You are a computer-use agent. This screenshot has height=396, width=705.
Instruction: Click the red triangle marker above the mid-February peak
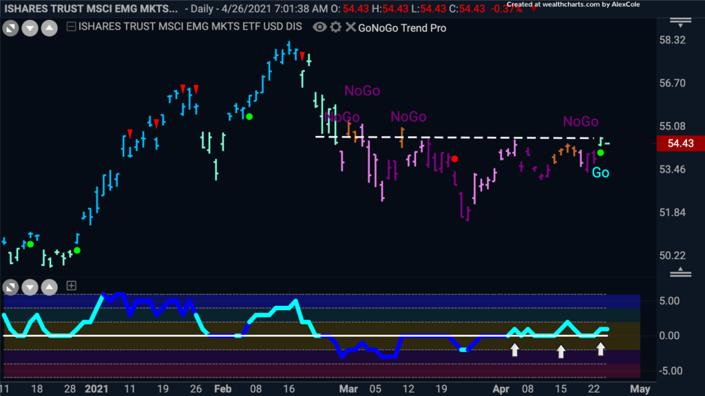pyautogui.click(x=302, y=56)
